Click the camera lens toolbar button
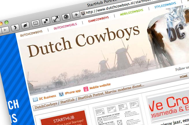Viewport: 189px width, 125px height. pos(66,17)
